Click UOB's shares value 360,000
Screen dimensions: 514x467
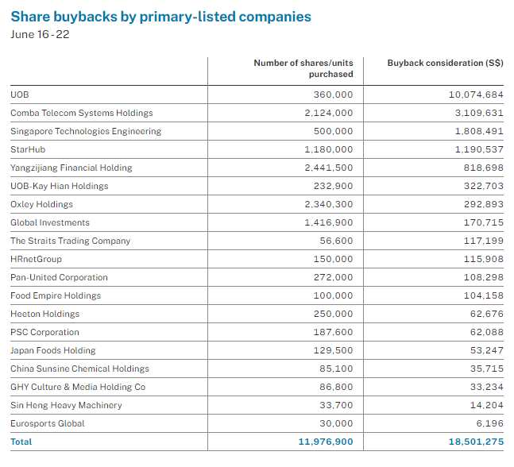coord(333,95)
